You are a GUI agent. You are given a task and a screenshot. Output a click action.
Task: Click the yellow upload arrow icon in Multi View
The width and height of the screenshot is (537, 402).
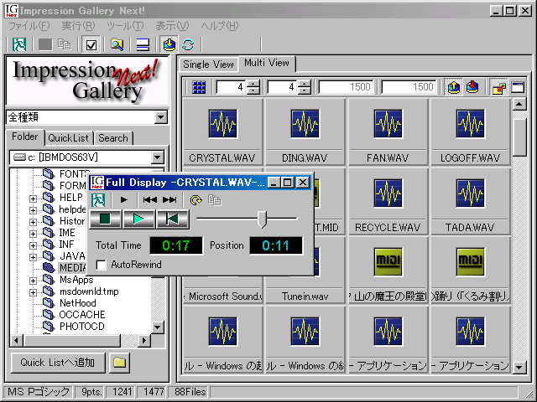tap(453, 87)
